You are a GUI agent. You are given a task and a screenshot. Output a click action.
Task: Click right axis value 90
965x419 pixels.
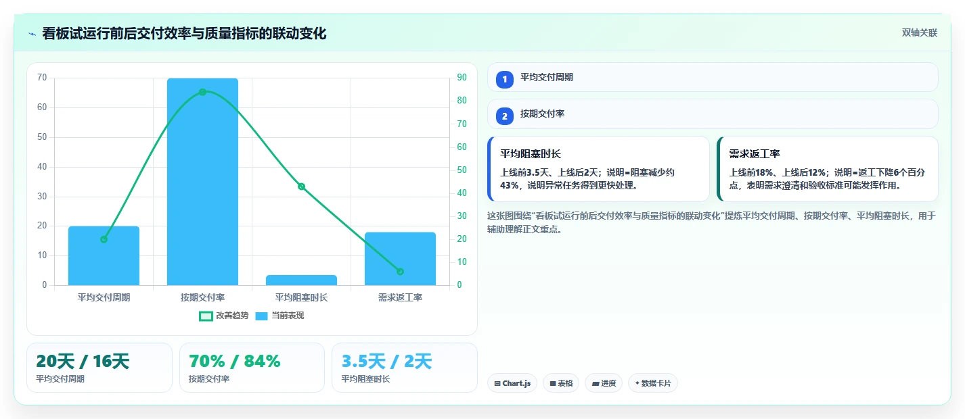pyautogui.click(x=462, y=78)
